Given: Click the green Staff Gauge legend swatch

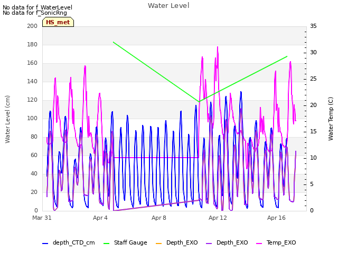Looking at the screenshot, I should click(107, 244).
